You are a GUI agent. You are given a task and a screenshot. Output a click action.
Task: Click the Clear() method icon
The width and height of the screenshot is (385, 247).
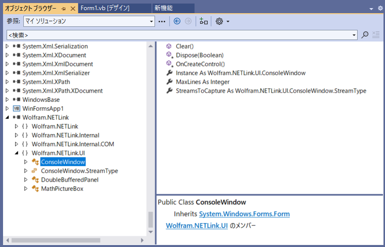[x=169, y=46]
